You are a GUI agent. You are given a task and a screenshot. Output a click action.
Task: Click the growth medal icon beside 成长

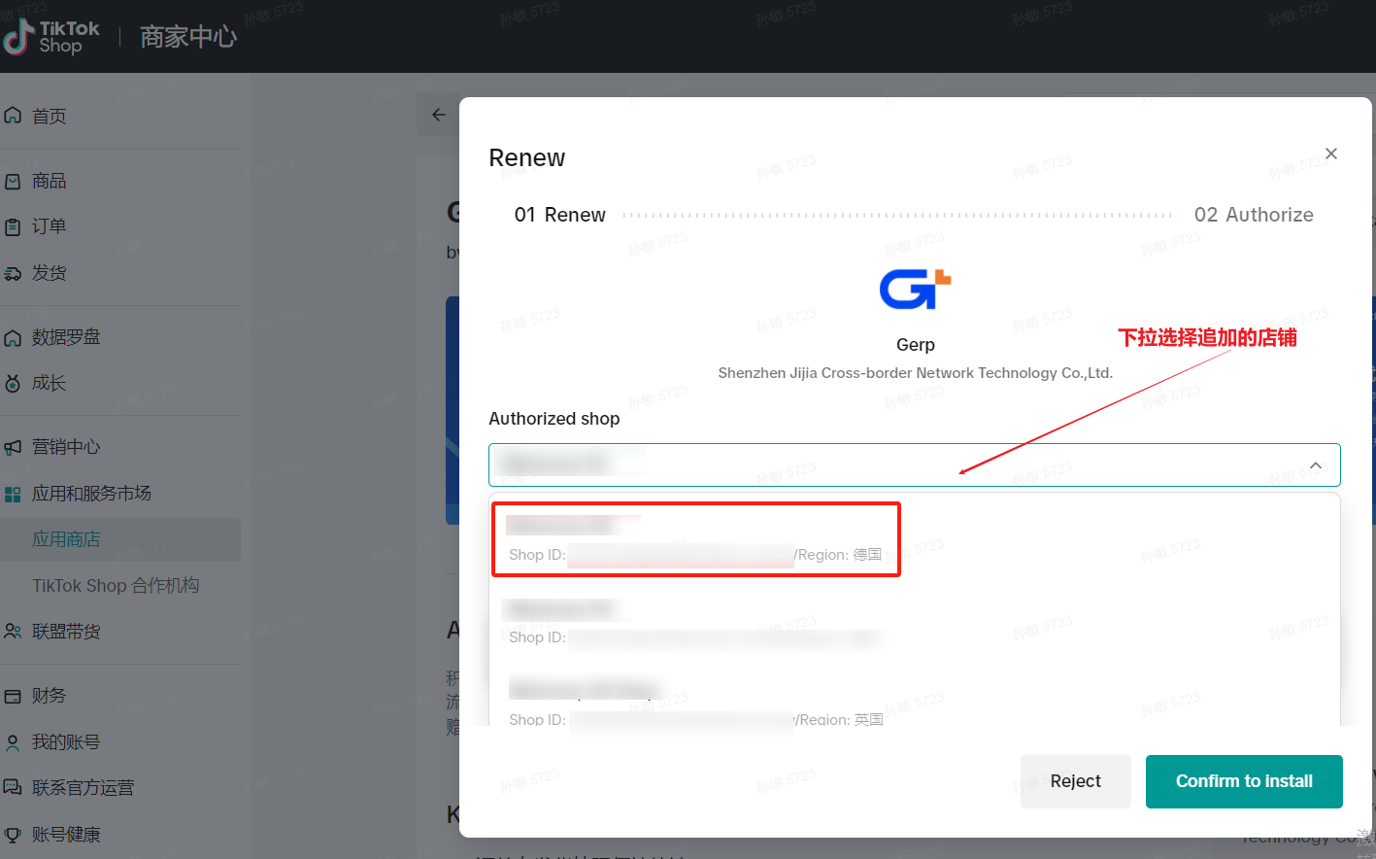13,384
